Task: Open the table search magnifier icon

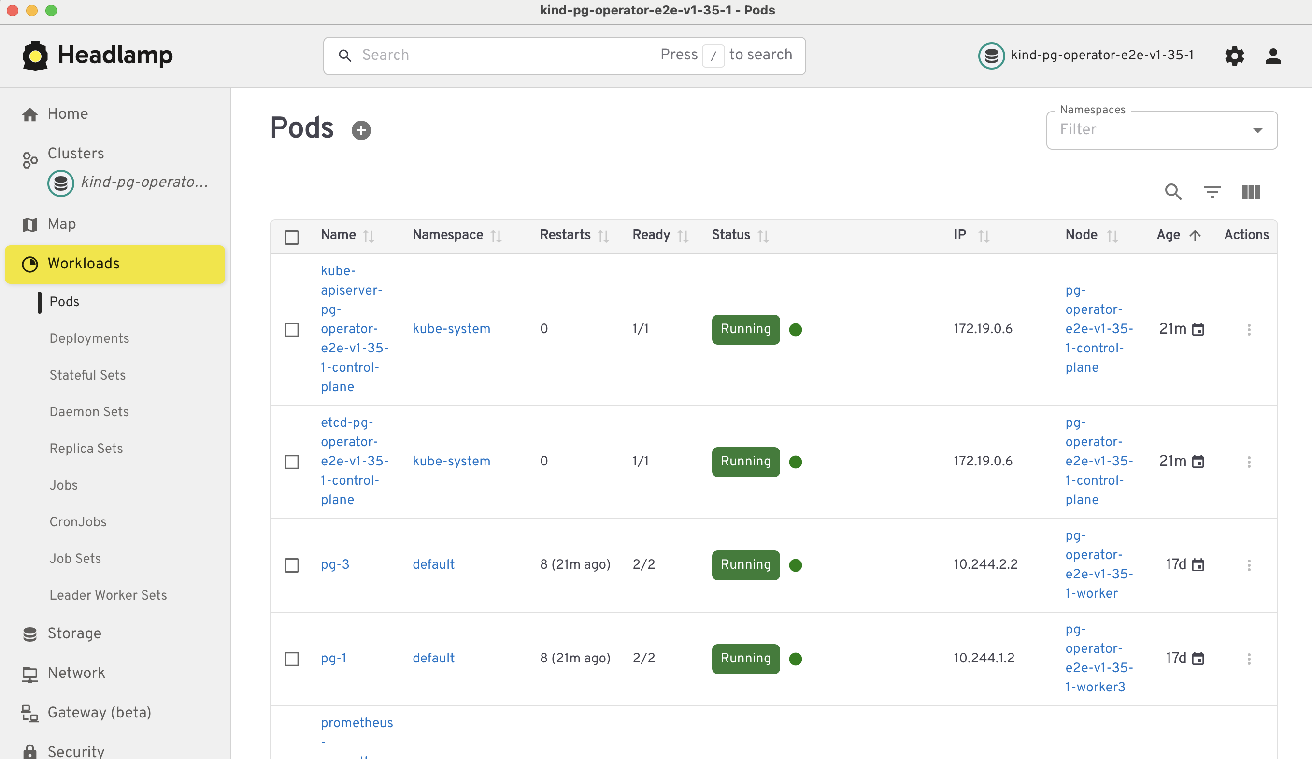Action: [1173, 192]
